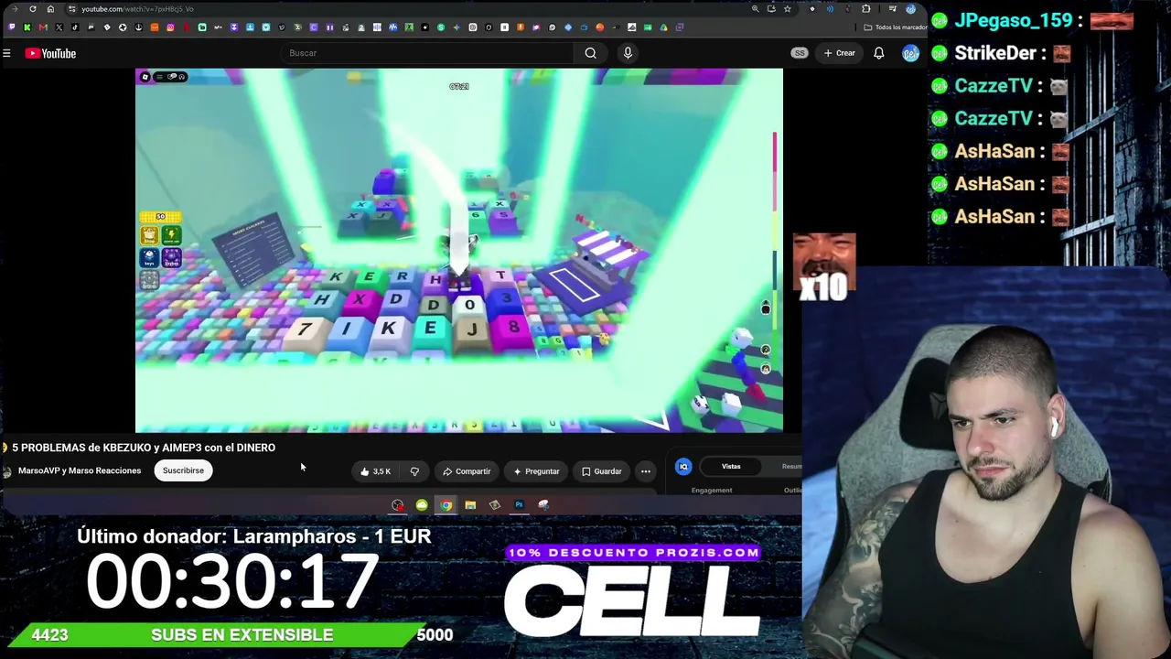Open the Gmail bookmark icon
This screenshot has width=1171, height=659.
point(43,27)
